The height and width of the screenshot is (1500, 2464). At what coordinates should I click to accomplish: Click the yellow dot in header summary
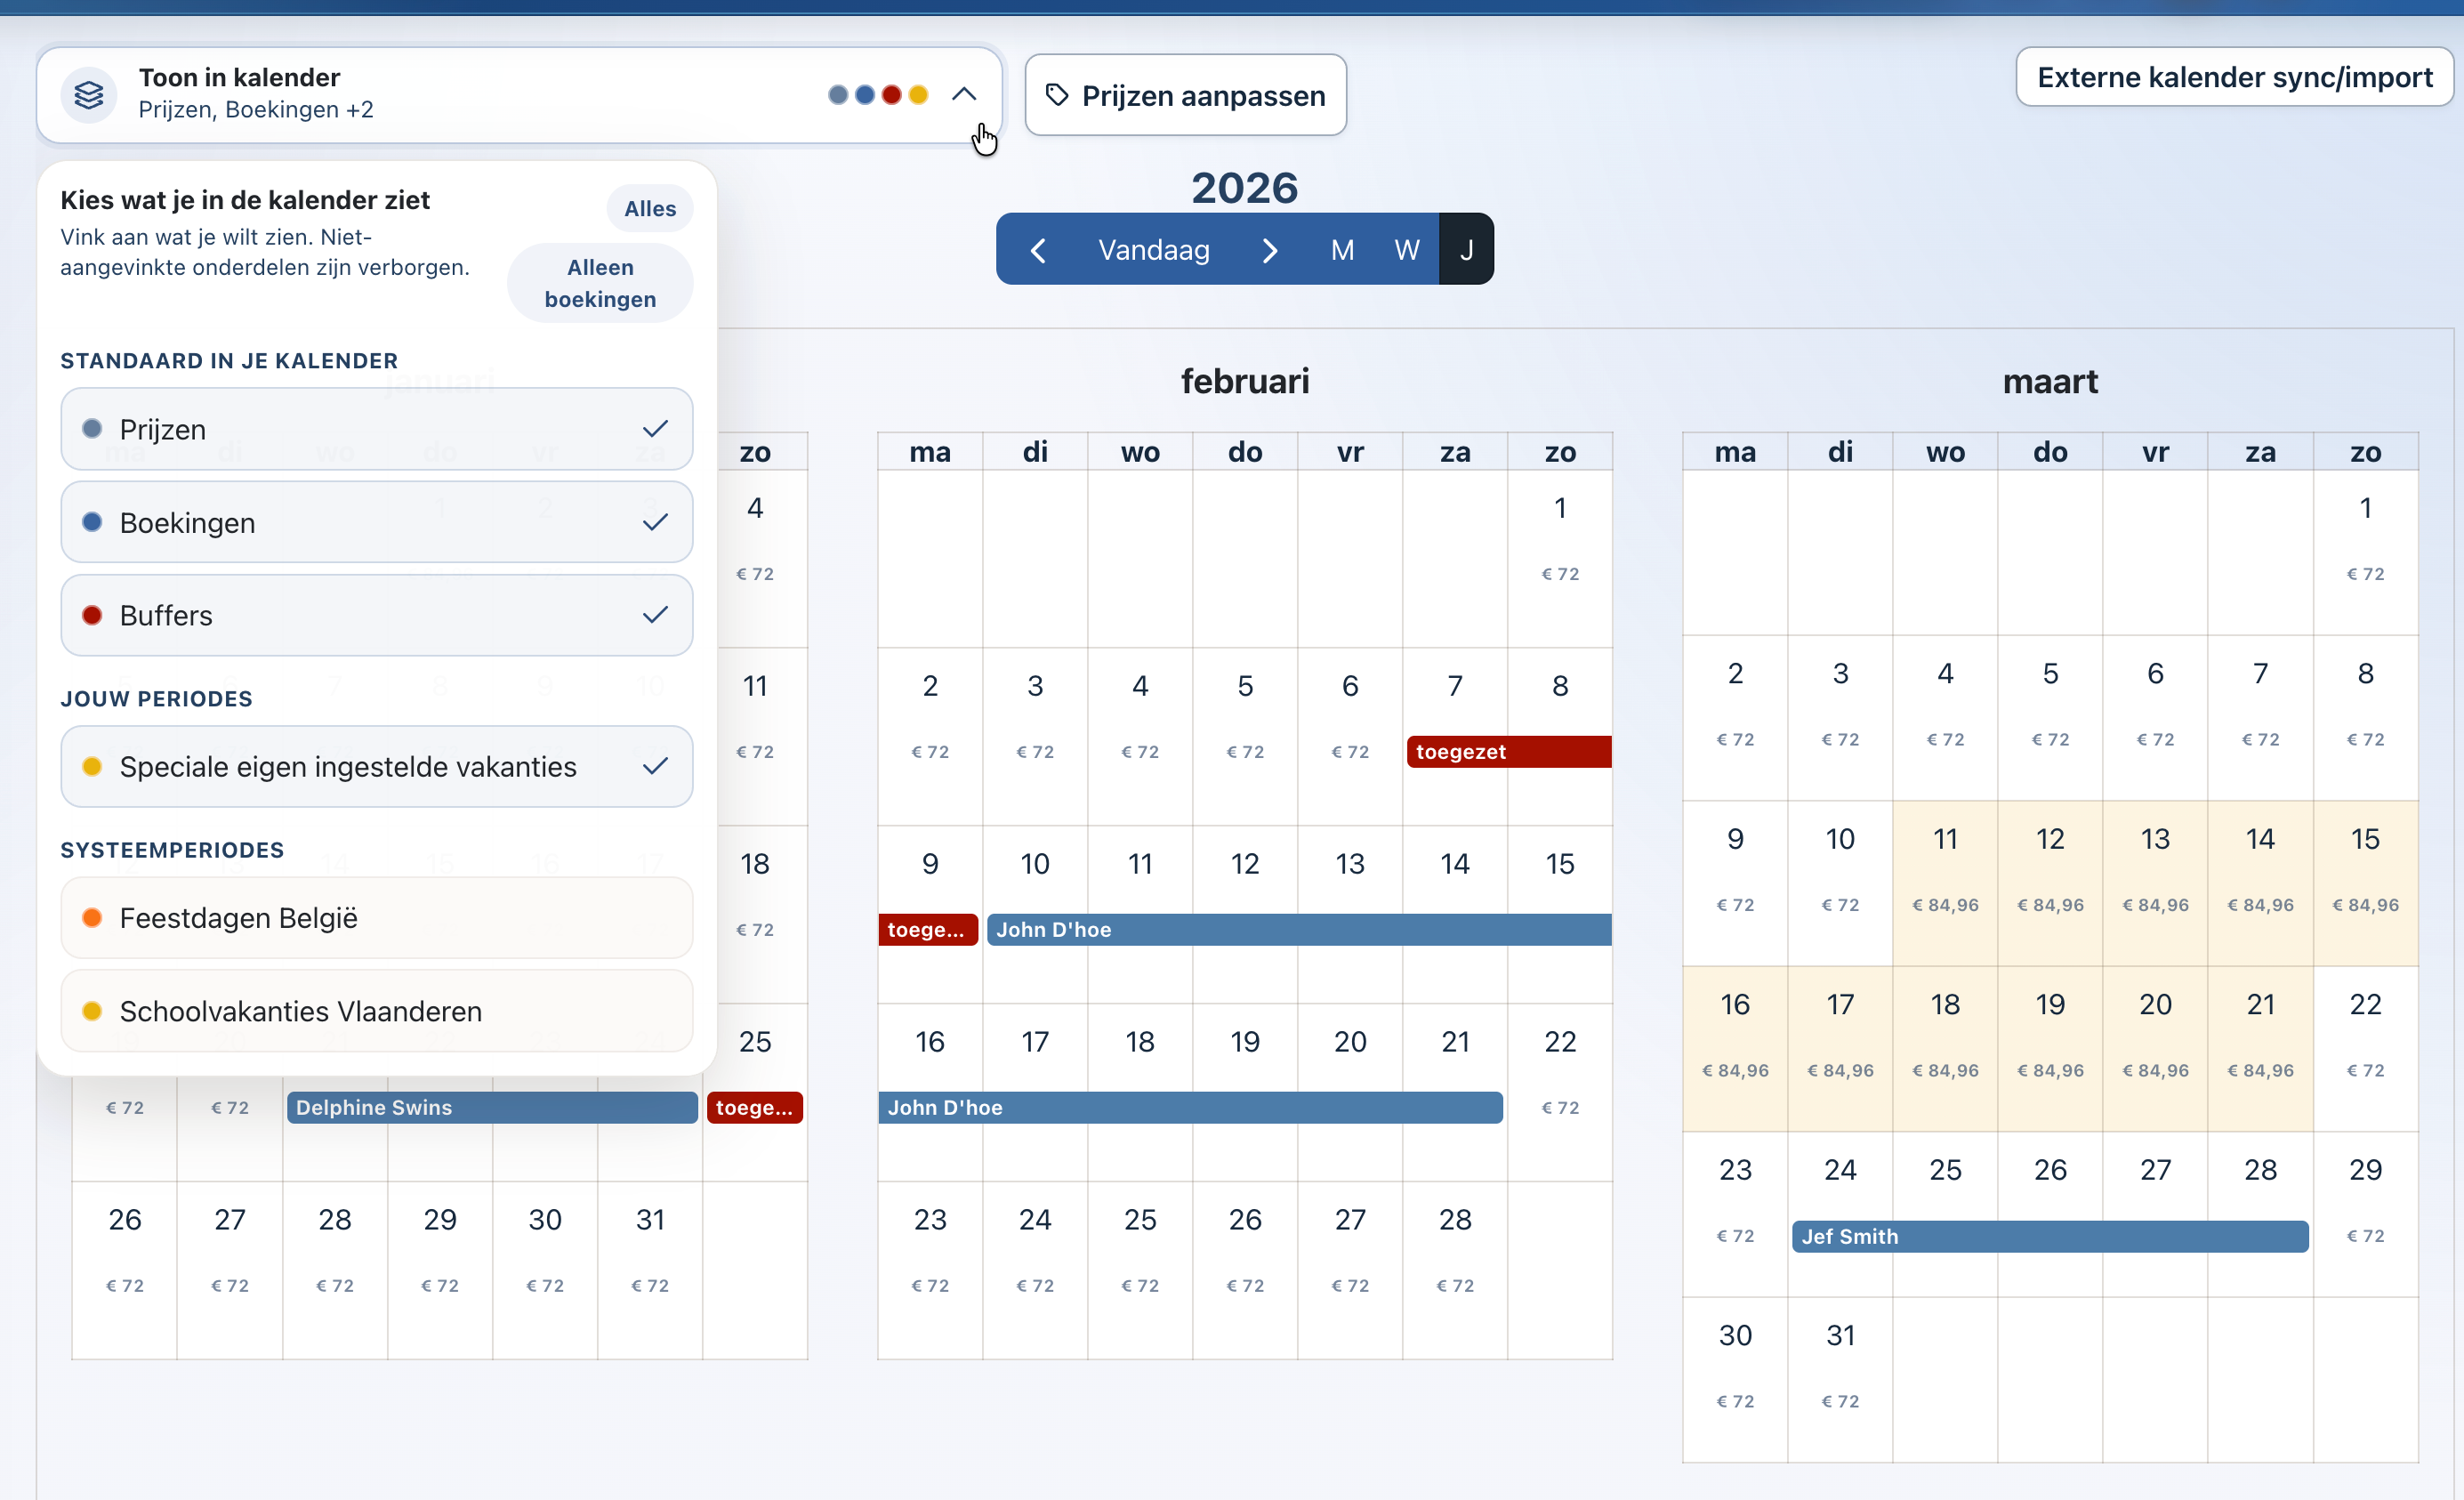918,95
